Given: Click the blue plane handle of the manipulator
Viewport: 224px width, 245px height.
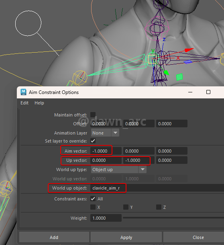Looking at the screenshot, I should [188, 62].
